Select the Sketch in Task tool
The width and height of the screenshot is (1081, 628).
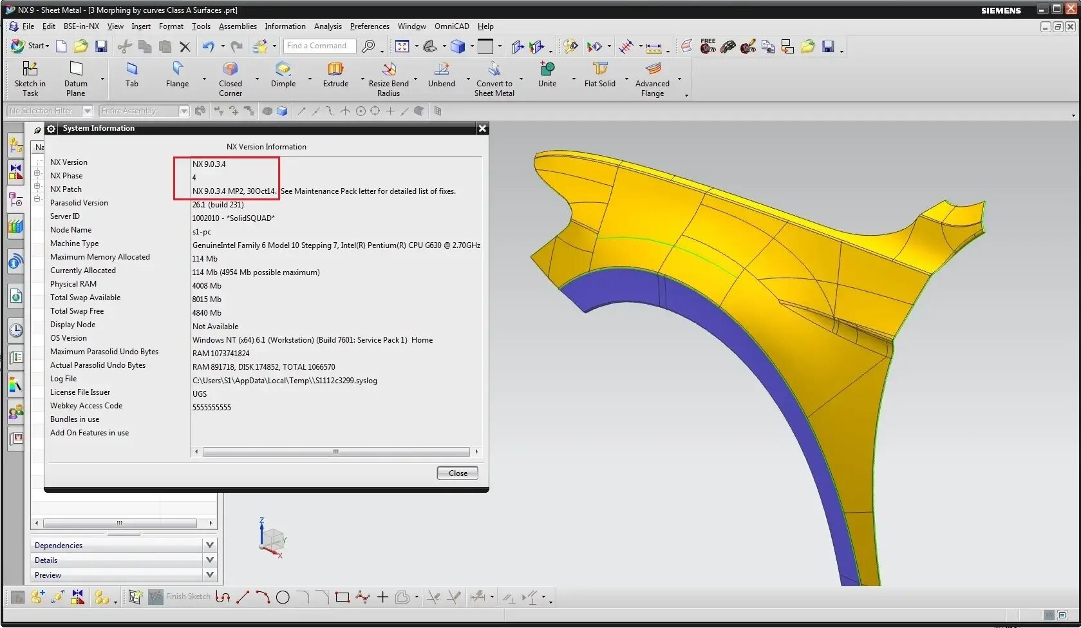tap(30, 79)
